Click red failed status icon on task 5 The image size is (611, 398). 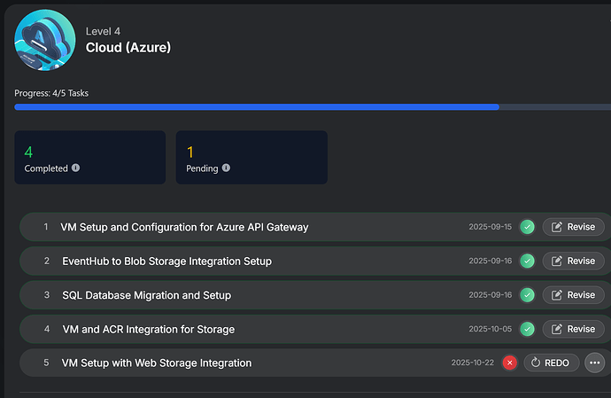coord(510,363)
